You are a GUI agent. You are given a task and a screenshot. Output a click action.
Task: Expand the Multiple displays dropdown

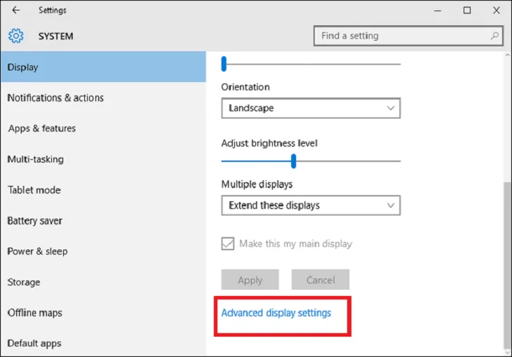pos(310,206)
